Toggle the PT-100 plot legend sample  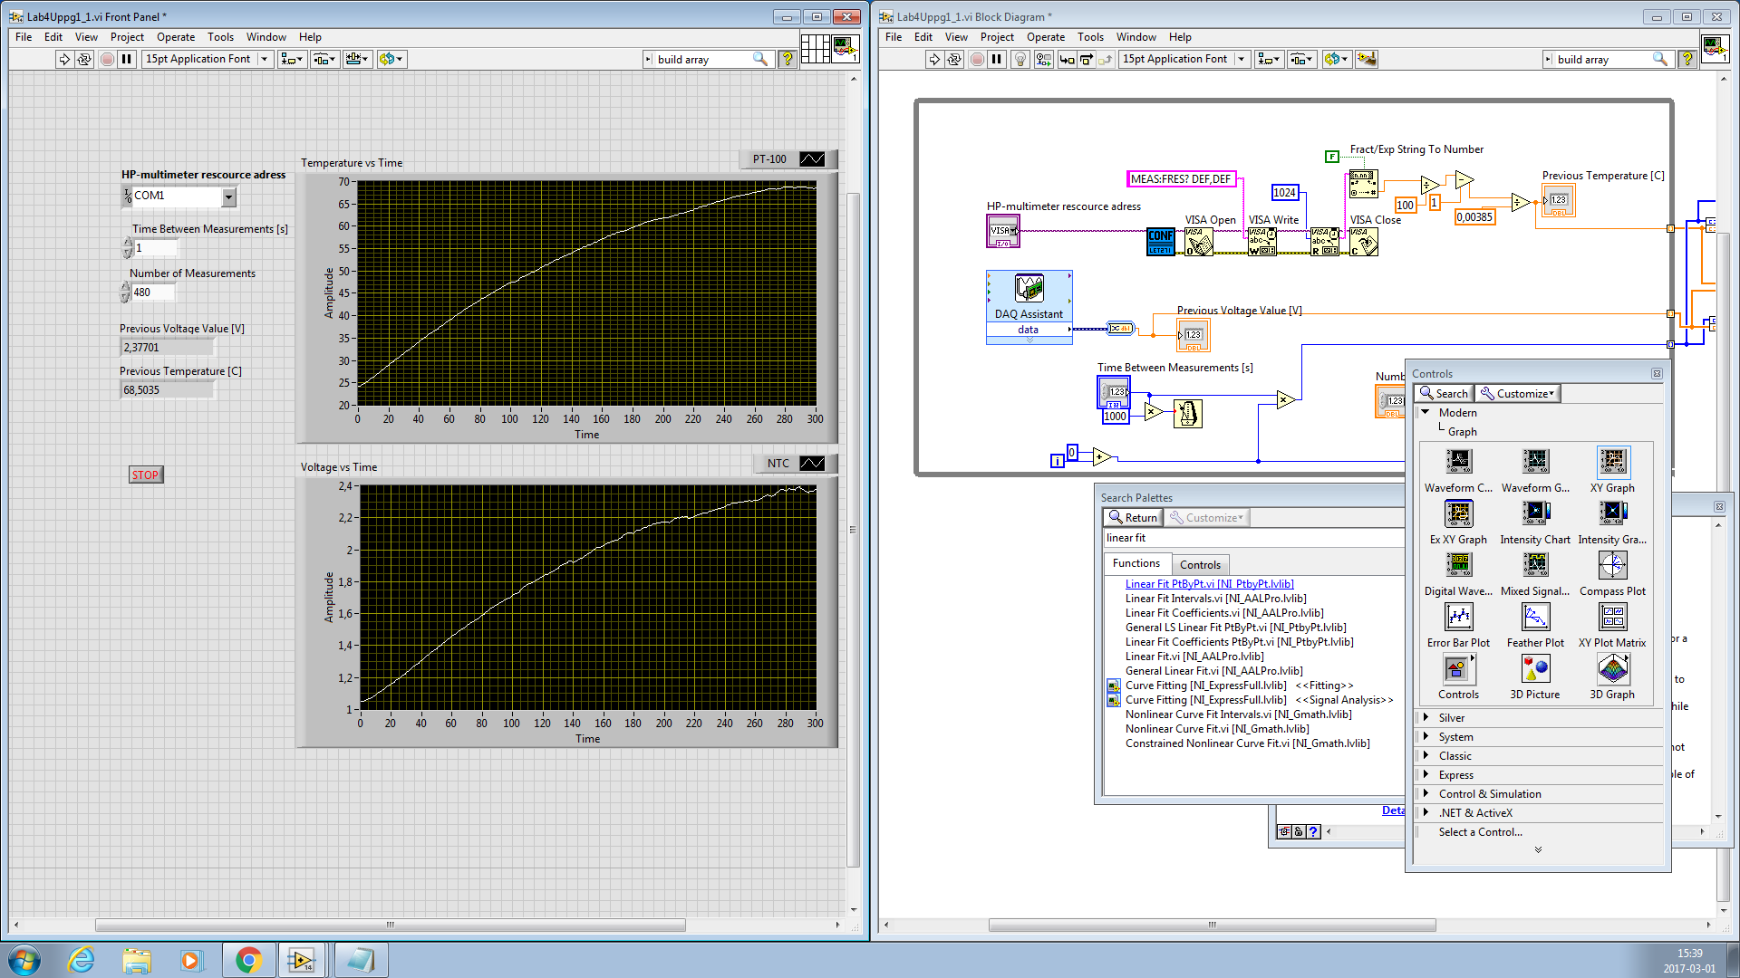(812, 159)
